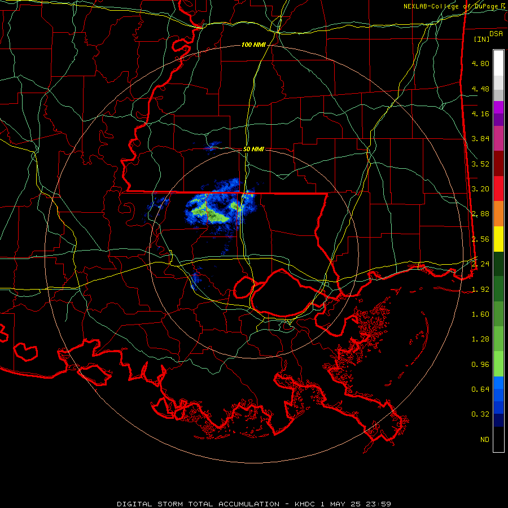The height and width of the screenshot is (508, 508).
Task: Click the 4.80 legend value
Action: point(480,63)
